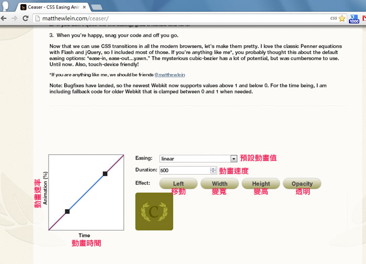Viewport: 366px width, 264px height.
Task: Reload the page with the refresh icon
Action: (x=26, y=18)
